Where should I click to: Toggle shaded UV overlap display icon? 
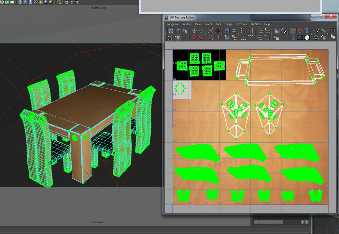tap(307, 31)
